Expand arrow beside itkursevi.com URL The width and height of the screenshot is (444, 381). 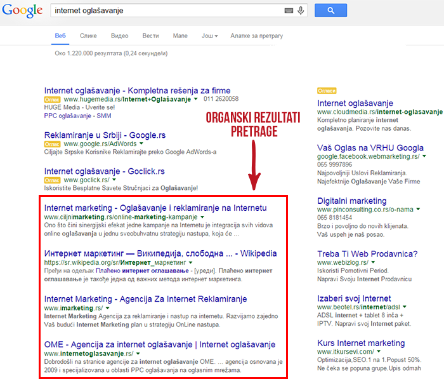(379, 352)
